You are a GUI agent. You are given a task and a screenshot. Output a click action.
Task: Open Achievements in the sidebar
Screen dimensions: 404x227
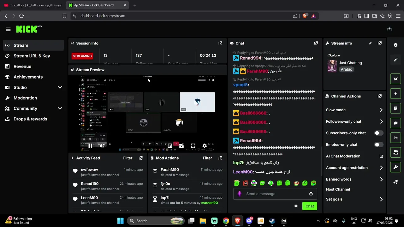point(34,77)
